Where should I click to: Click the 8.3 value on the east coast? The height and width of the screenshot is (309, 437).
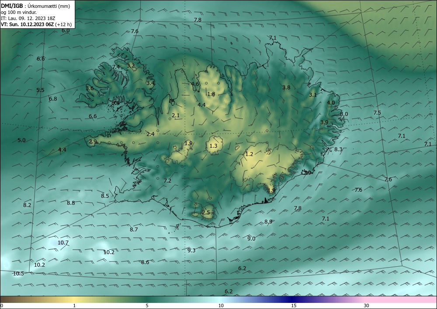[x=338, y=149]
